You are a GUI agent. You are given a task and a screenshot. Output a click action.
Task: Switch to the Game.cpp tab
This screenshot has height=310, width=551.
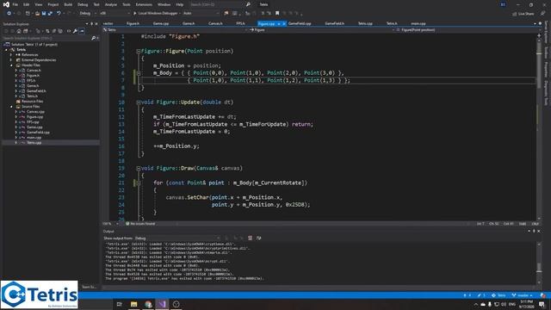tap(161, 23)
